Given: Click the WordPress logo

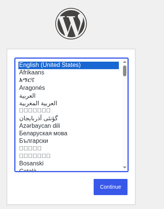Looking at the screenshot, I should 71,24.
